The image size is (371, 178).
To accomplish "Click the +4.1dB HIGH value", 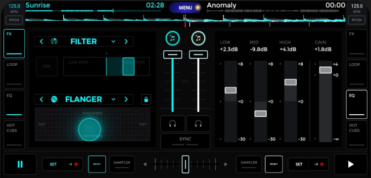I will [288, 49].
